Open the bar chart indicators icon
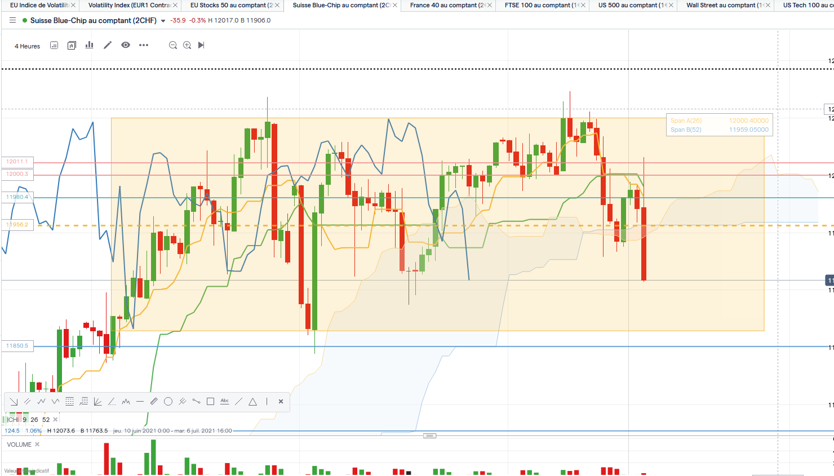This screenshot has width=834, height=476. coord(89,45)
